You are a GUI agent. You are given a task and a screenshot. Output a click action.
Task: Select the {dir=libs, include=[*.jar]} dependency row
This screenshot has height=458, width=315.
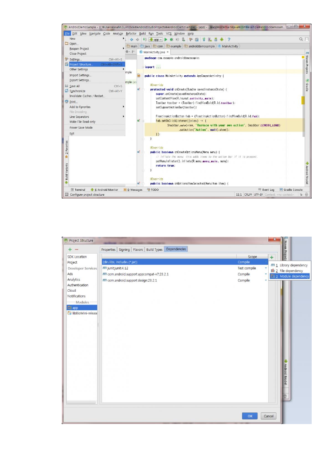[185, 262]
